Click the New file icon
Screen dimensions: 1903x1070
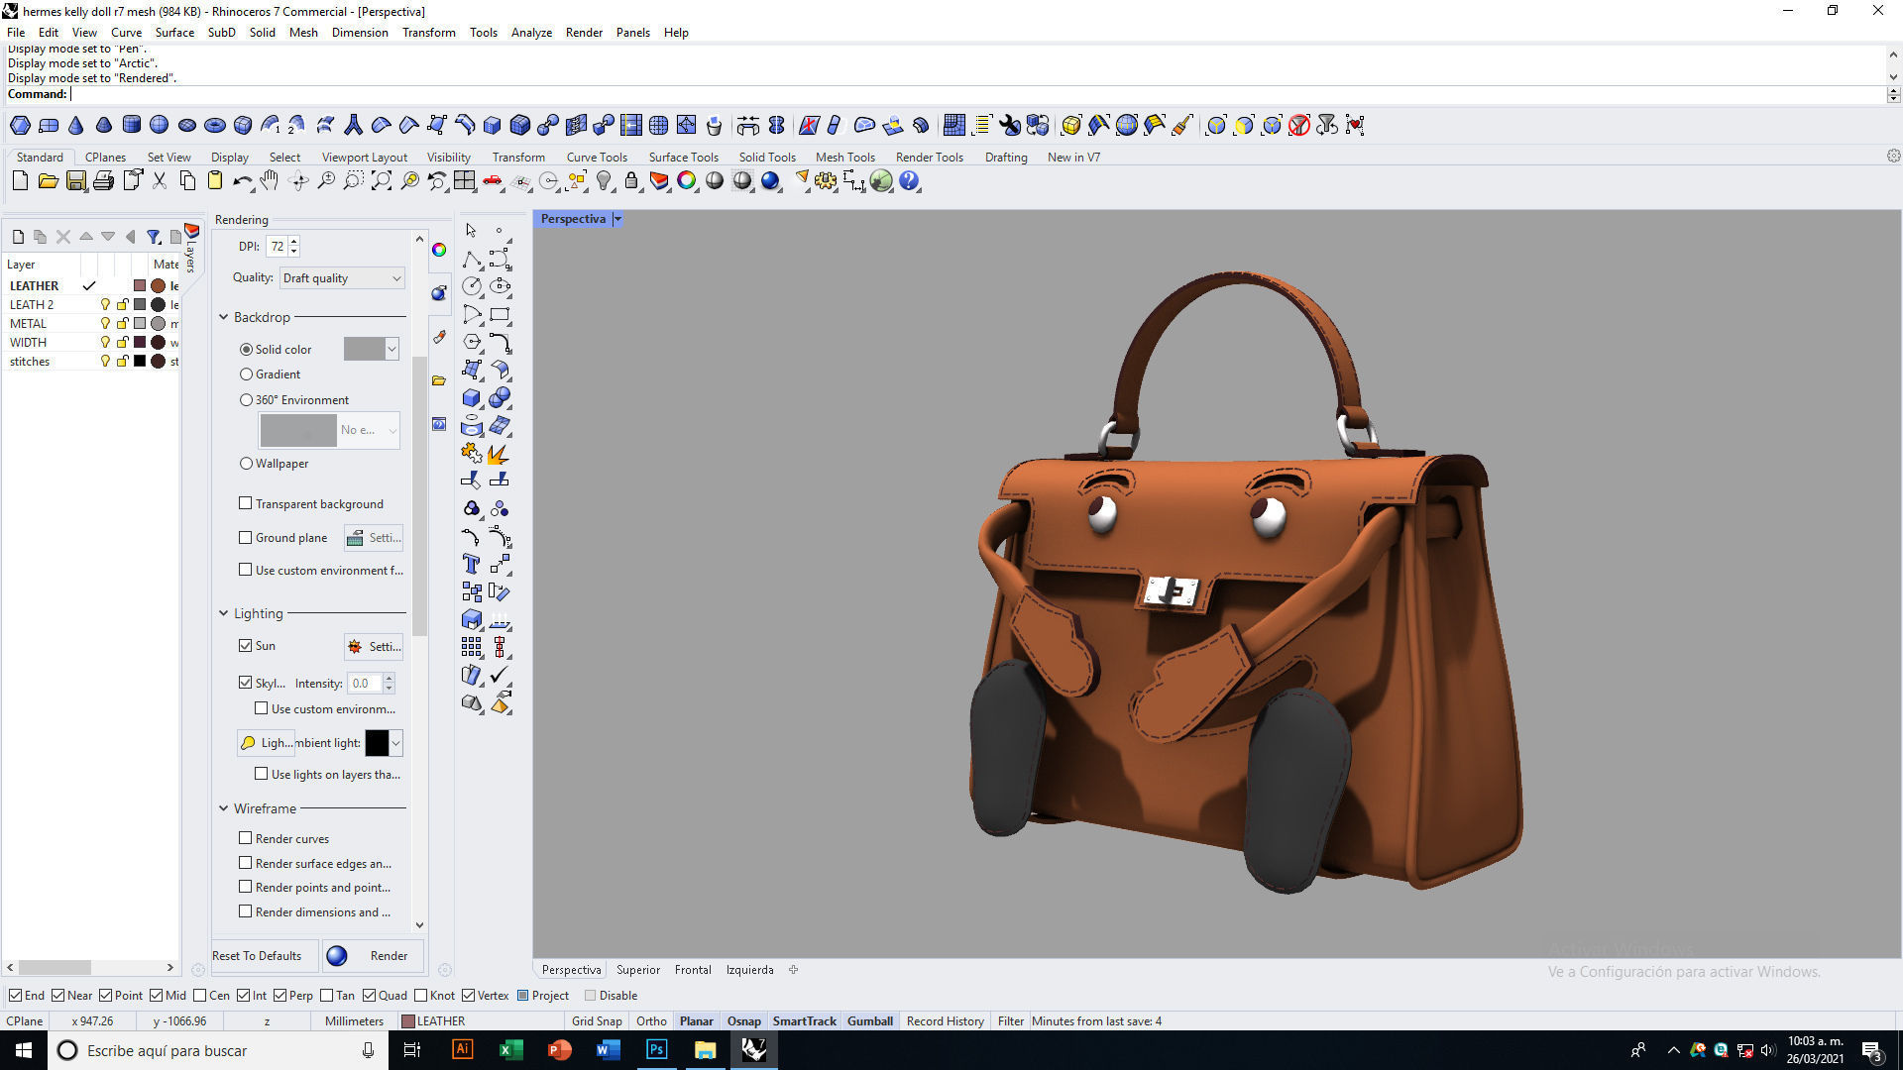point(20,181)
